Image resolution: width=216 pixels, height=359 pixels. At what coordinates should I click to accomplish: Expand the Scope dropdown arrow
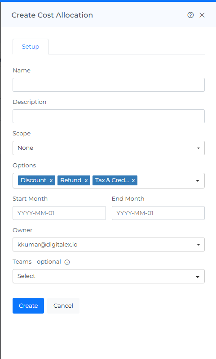pos(198,148)
